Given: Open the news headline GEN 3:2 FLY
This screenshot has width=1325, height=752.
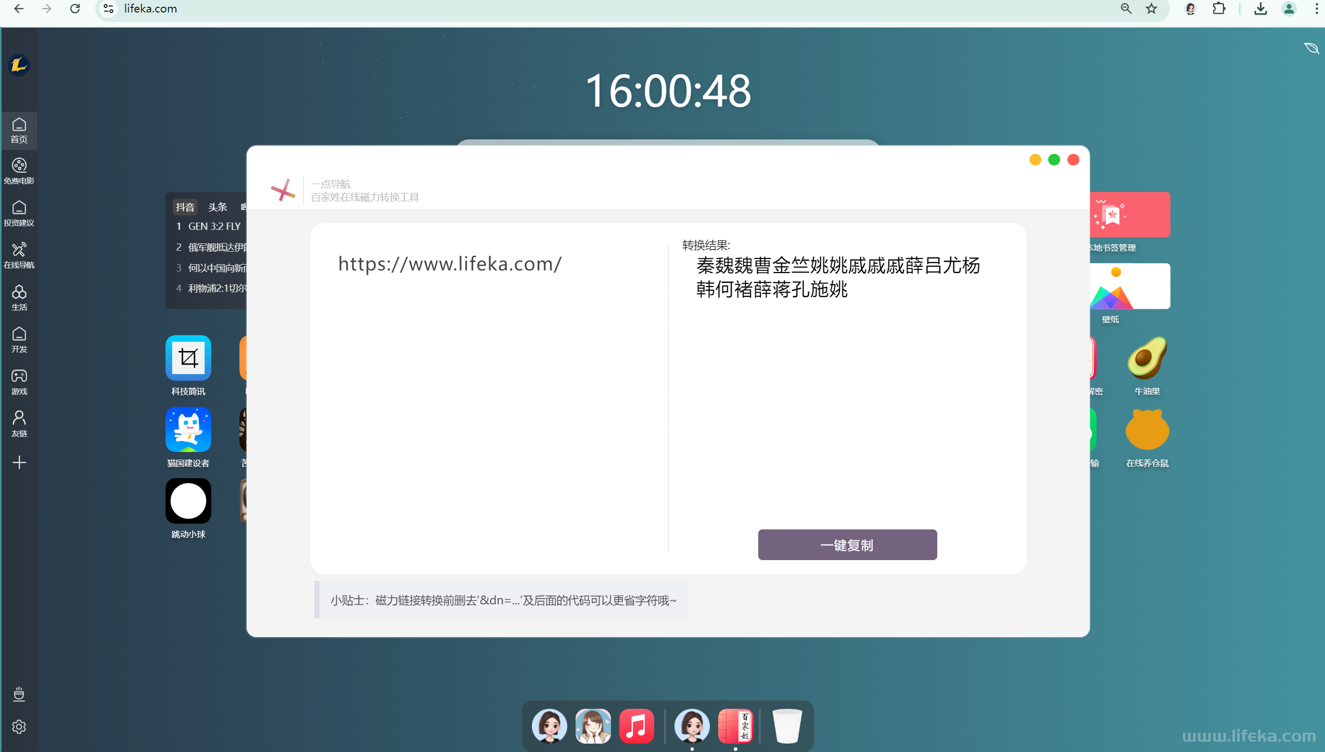Looking at the screenshot, I should (214, 226).
